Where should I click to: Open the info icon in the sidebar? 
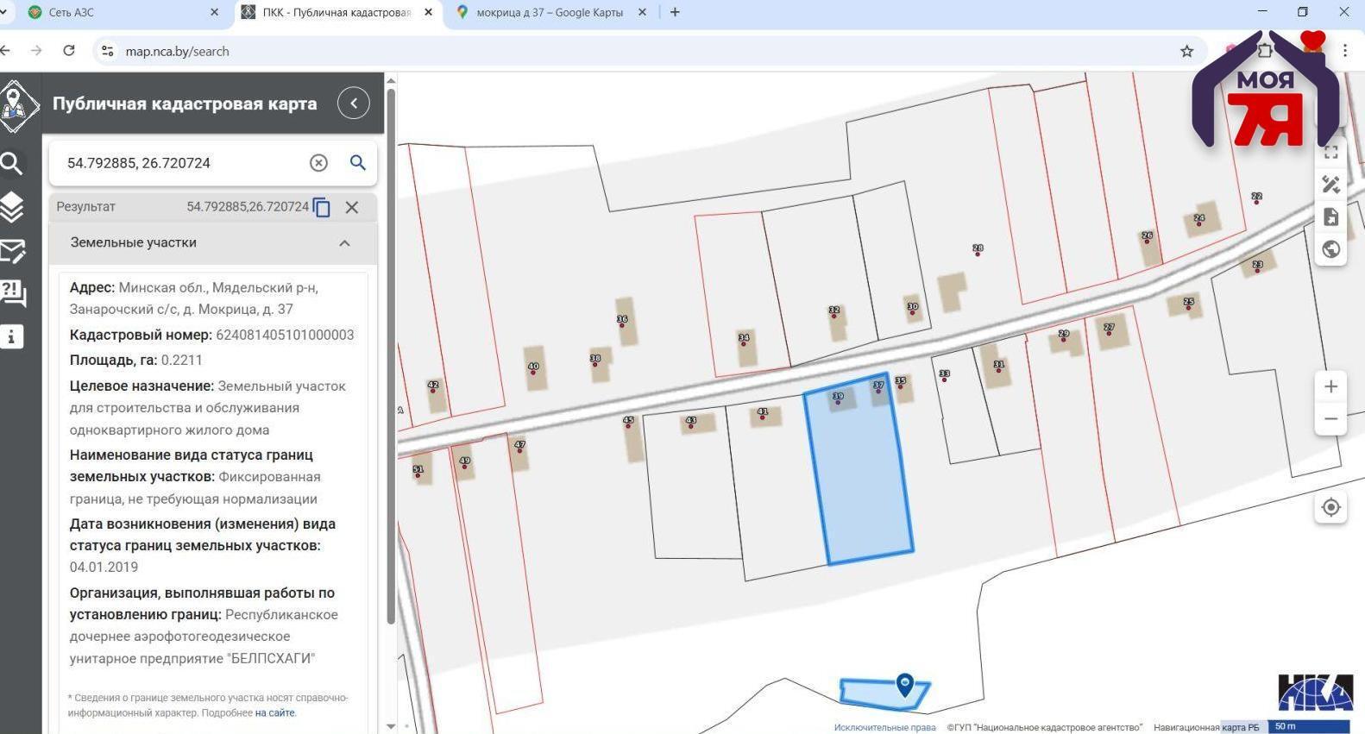[x=12, y=336]
